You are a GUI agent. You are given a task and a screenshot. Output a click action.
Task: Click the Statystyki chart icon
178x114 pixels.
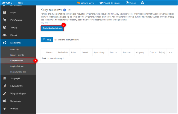tap(5, 78)
